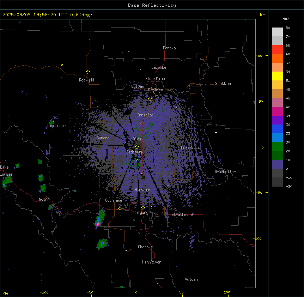Image resolution: width=304 pixels, height=297 pixels.
Task: Select the pink-core storm cell southwest of Cochrane
Action: [x=98, y=224]
